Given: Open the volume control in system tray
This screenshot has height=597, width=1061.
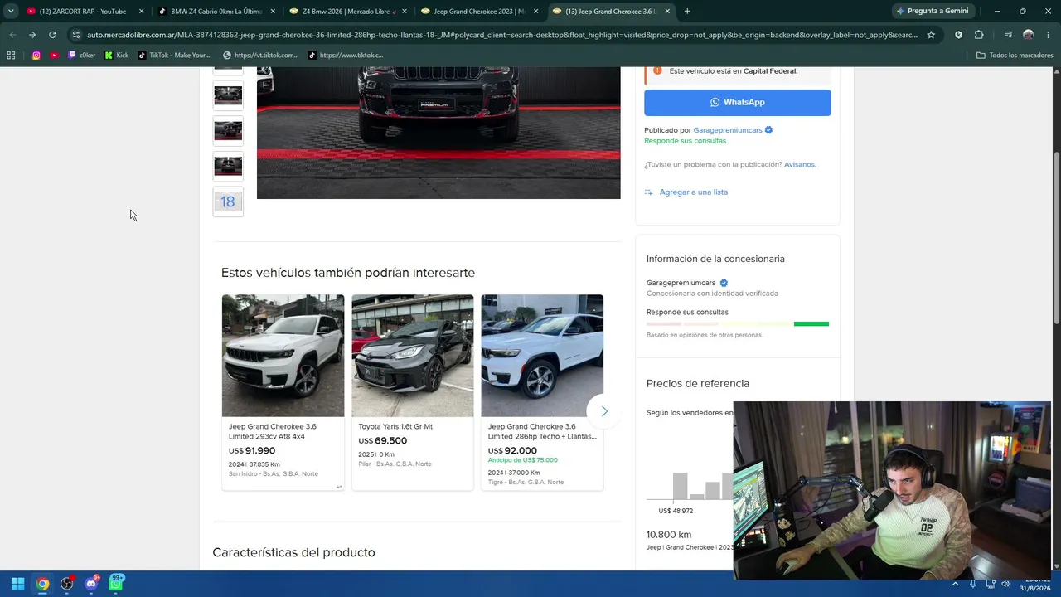Looking at the screenshot, I should [1005, 584].
